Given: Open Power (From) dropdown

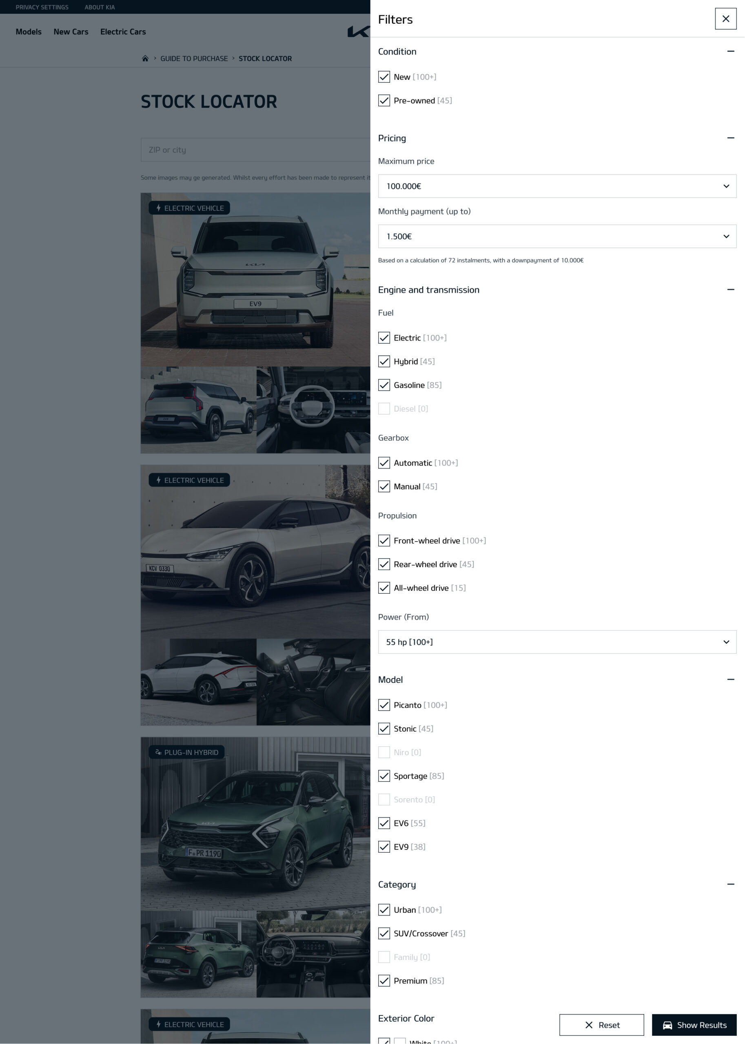Looking at the screenshot, I should (x=557, y=642).
